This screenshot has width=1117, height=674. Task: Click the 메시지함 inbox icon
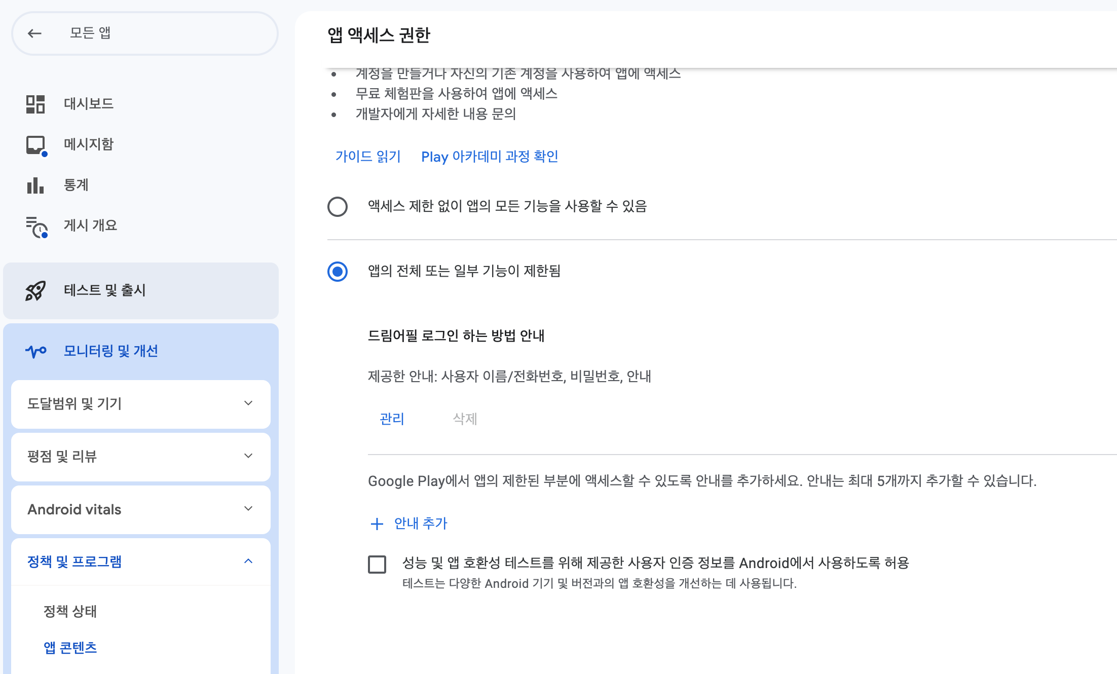click(x=35, y=145)
